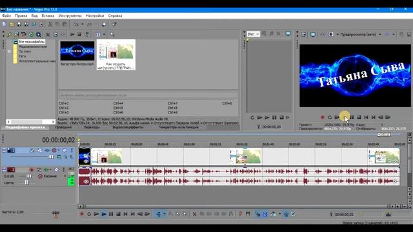Open the media panel Views button
Screen dimensions: 413x232
click(x=98, y=34)
